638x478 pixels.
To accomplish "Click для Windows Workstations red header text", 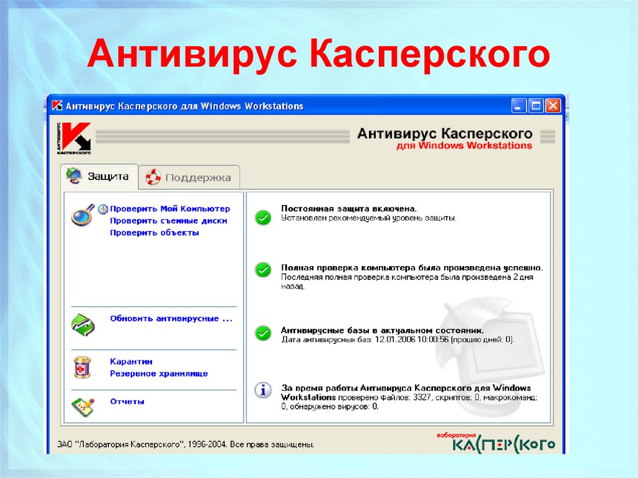I will (x=464, y=146).
